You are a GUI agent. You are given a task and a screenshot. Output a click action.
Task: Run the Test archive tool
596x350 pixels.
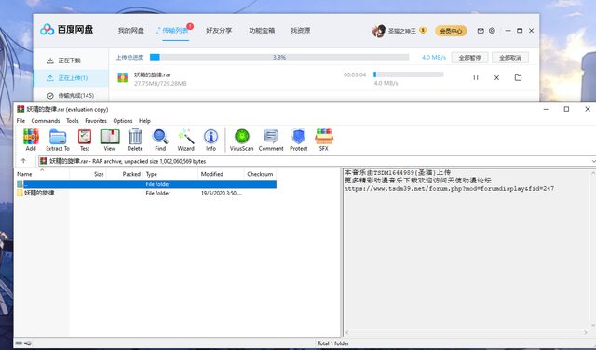pyautogui.click(x=85, y=140)
